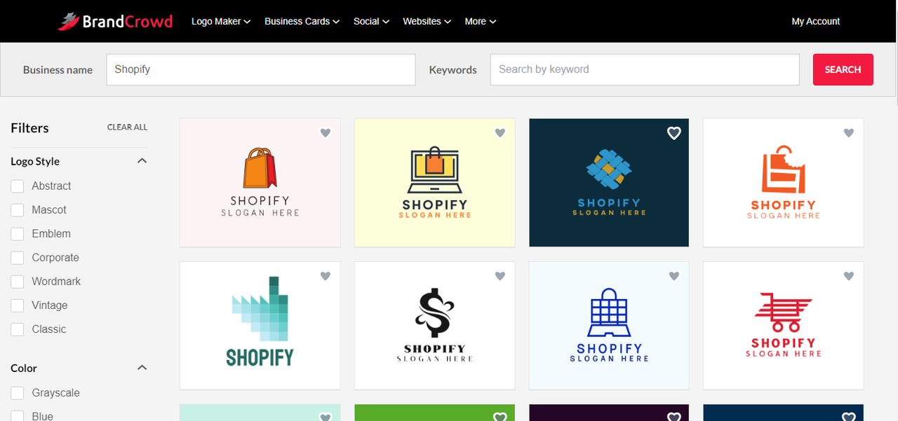Collapse the Color filter section
This screenshot has height=421, width=898.
(x=142, y=367)
